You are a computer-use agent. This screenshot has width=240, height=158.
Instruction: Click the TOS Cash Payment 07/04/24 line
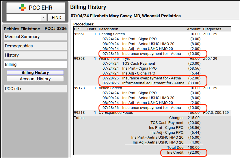click(151, 63)
